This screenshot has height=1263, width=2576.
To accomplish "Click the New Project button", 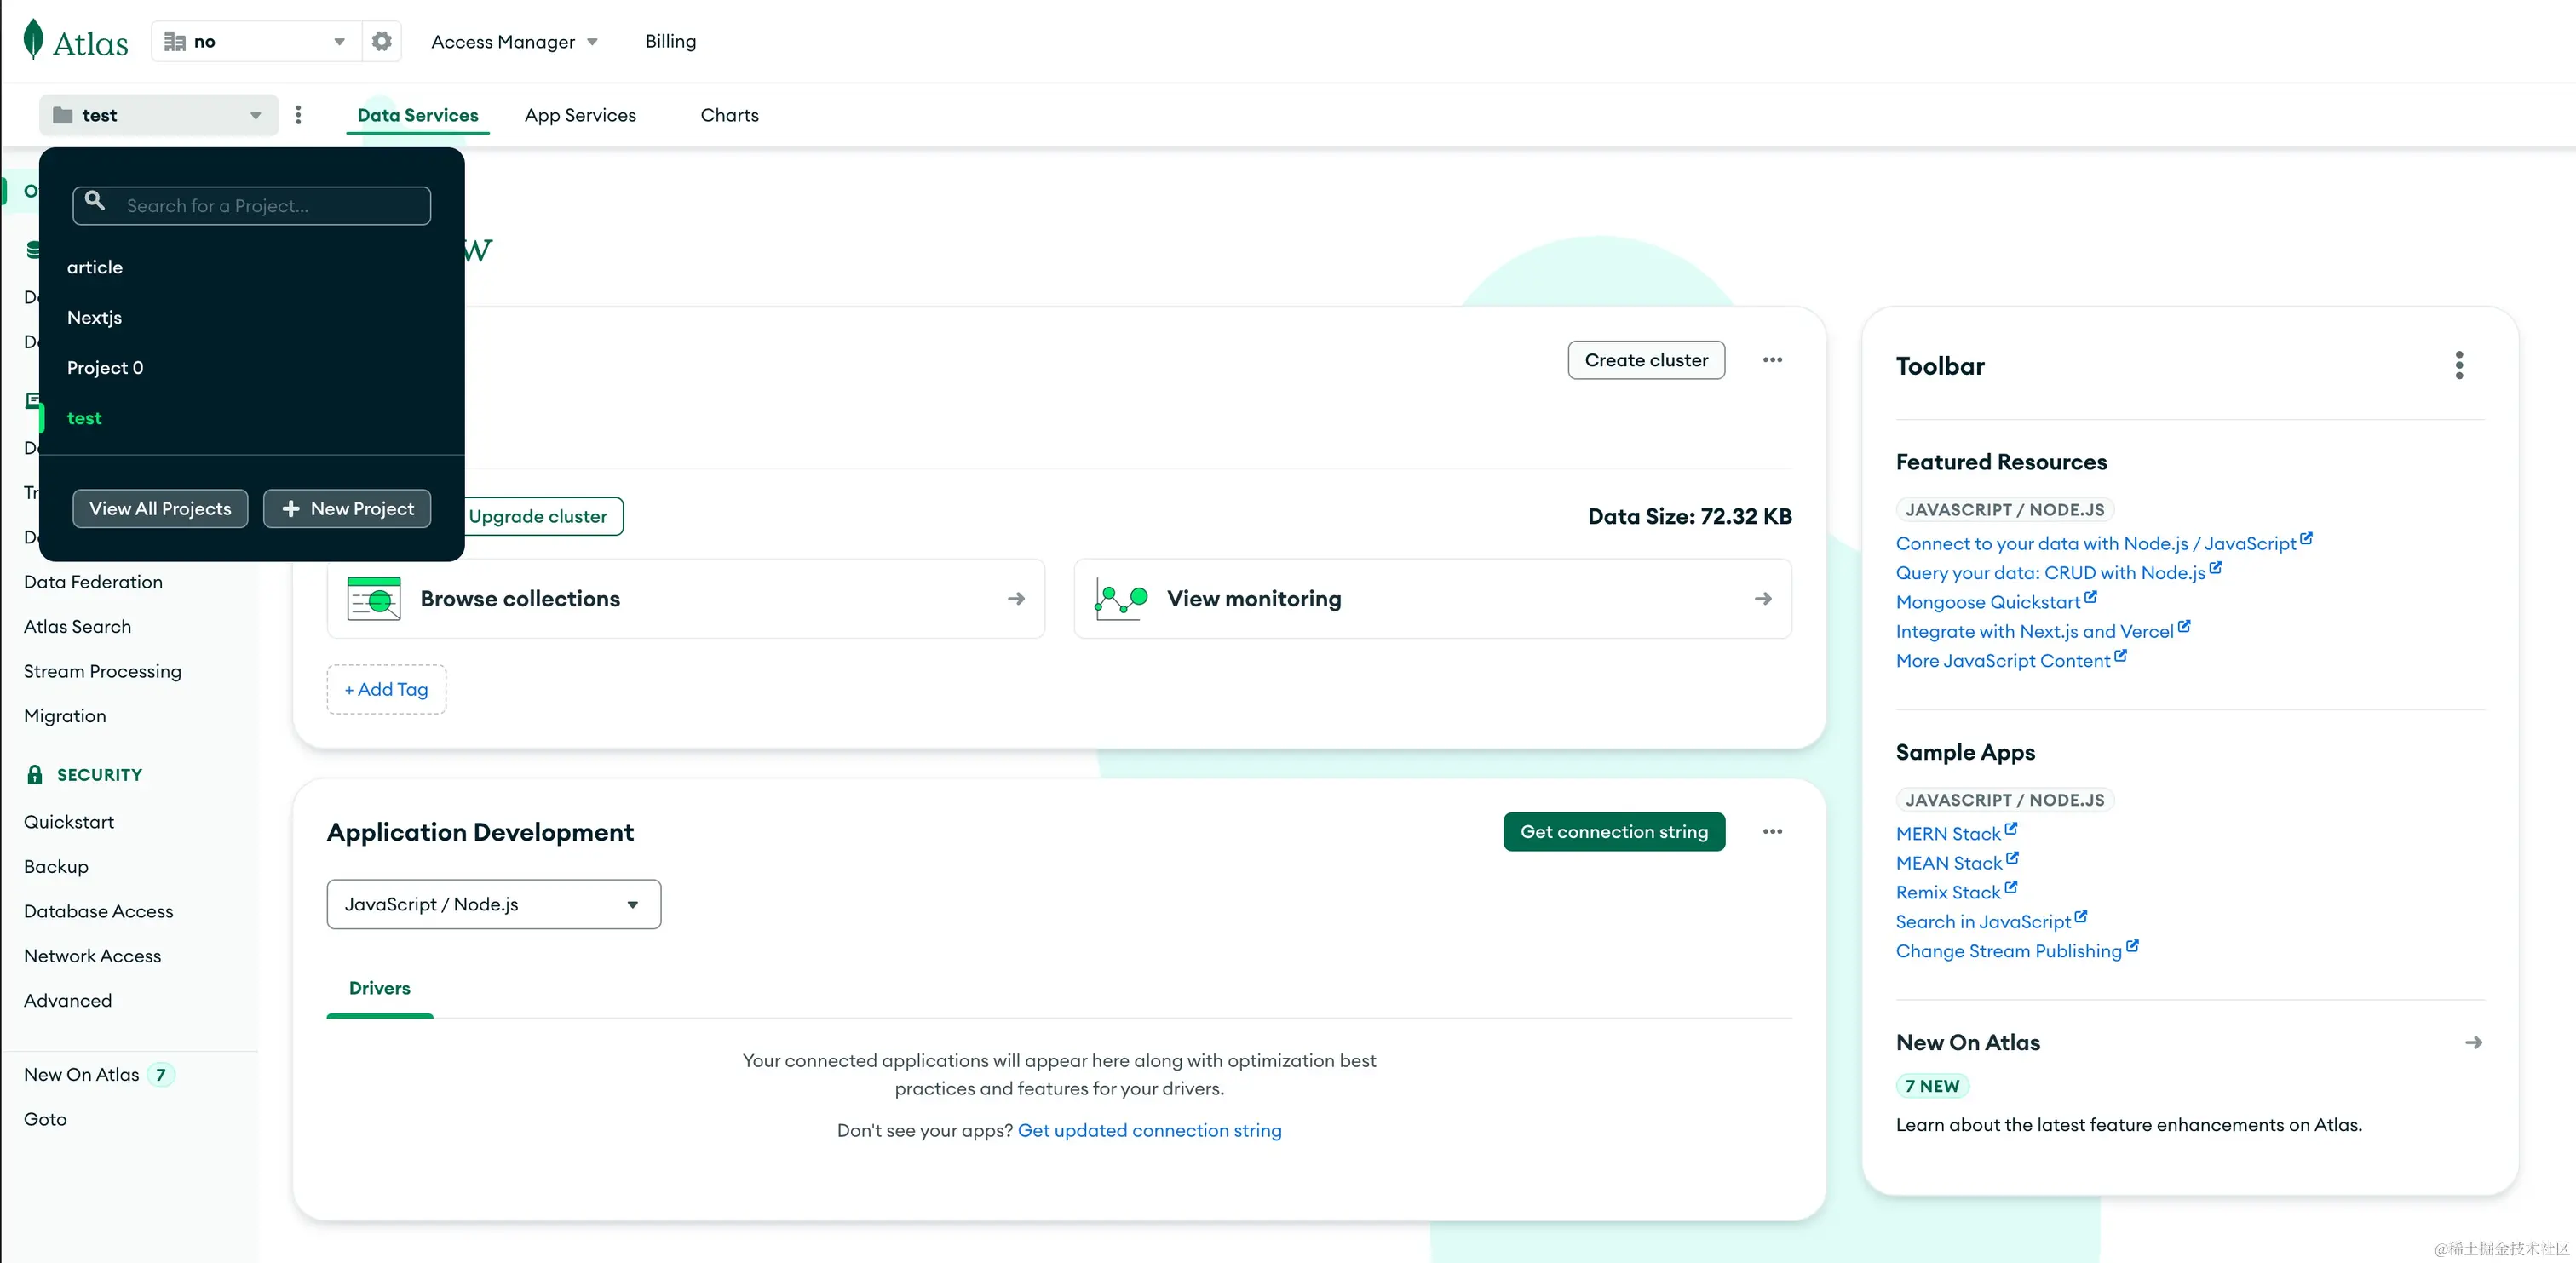I will [347, 508].
